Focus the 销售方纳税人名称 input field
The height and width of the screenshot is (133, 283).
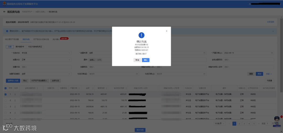click(x=248, y=67)
